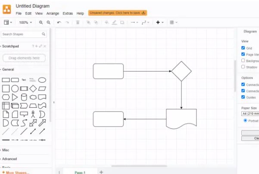Select the diamond shape in General
The height and width of the screenshot is (174, 259).
click(x=33, y=88)
